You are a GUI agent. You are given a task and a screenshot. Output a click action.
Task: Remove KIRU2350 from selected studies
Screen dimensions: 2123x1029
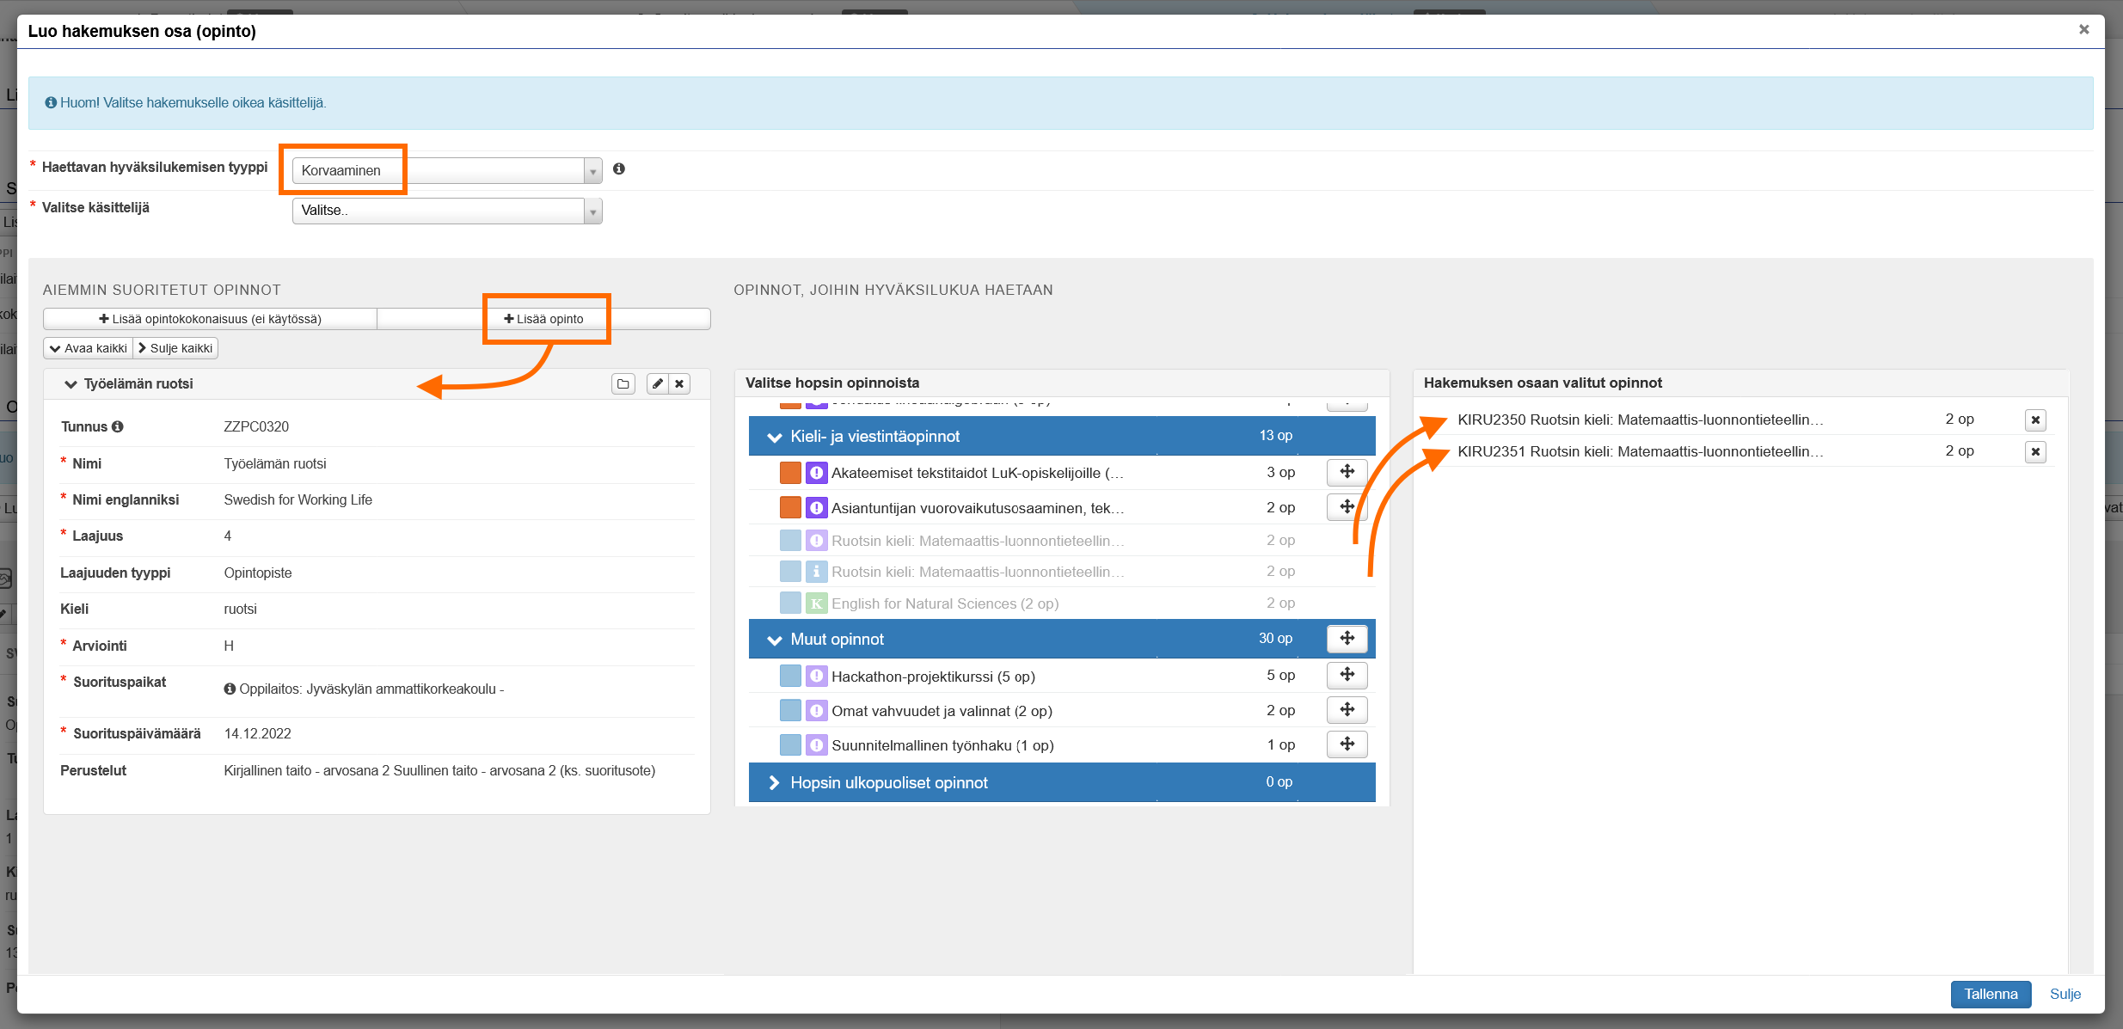point(2034,420)
